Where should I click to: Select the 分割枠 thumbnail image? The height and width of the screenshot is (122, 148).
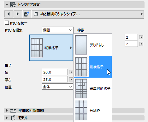pos(81,110)
